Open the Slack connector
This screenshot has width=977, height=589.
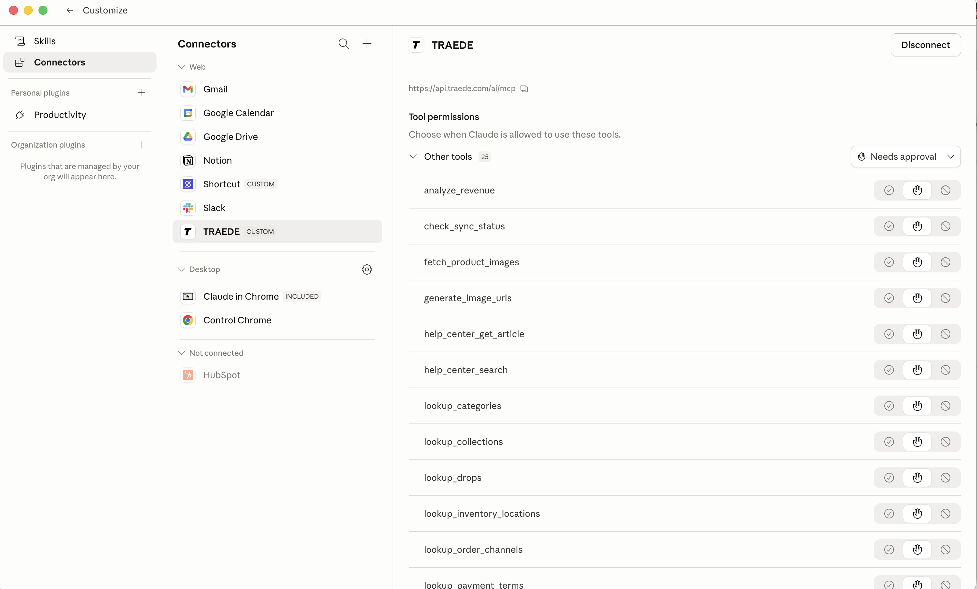(214, 208)
